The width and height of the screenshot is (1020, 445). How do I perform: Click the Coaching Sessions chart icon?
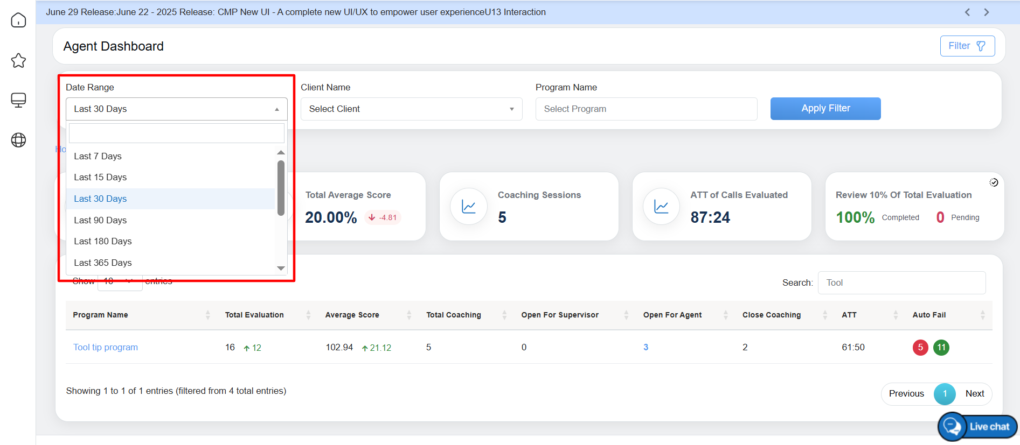point(468,207)
